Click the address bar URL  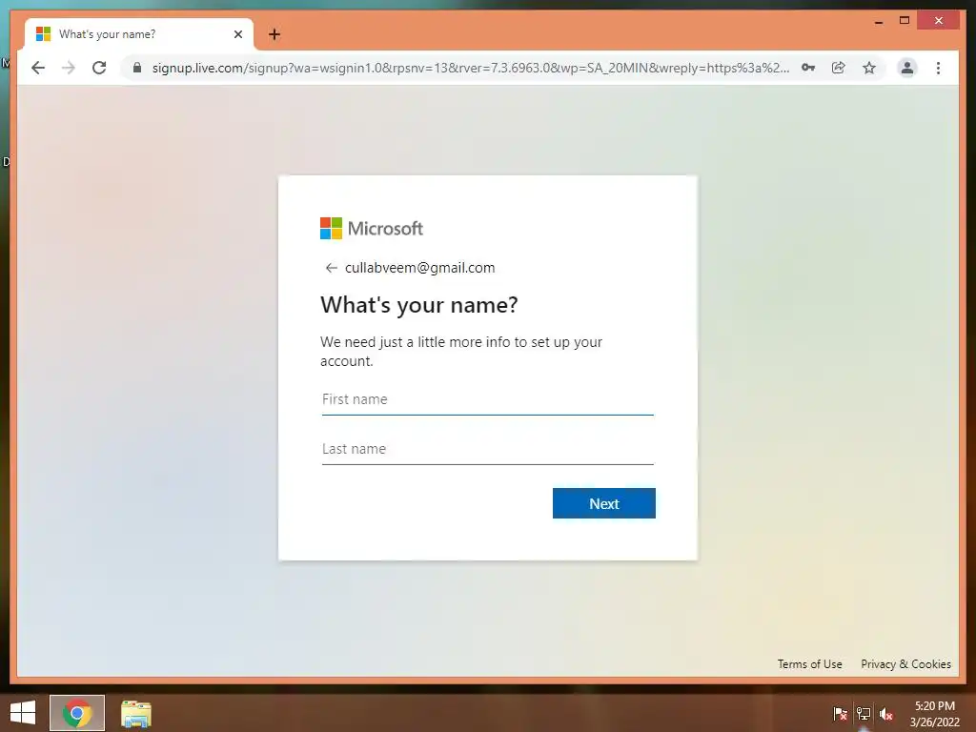click(x=471, y=68)
